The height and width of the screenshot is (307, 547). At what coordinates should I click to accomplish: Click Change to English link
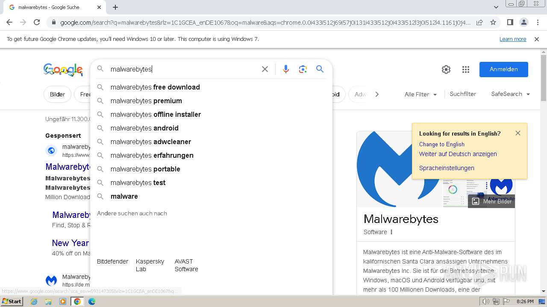point(441,144)
